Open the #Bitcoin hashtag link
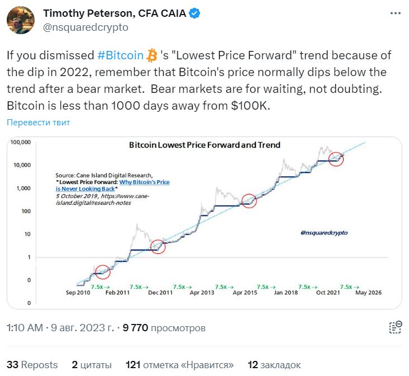This screenshot has width=409, height=376. [x=120, y=55]
